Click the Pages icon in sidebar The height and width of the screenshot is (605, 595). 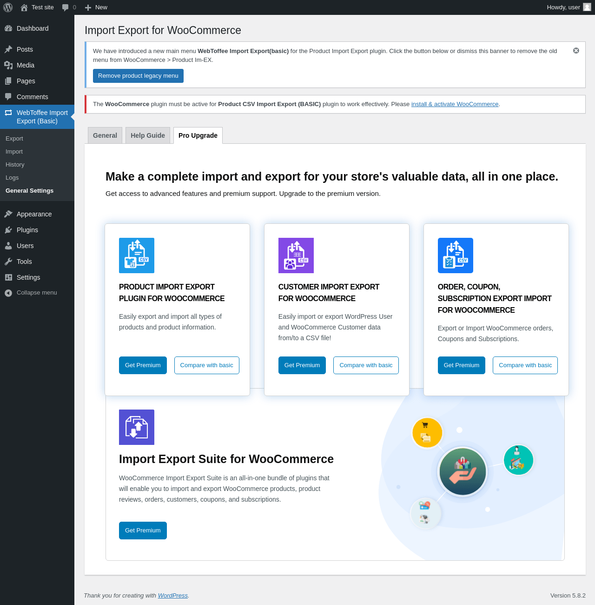[8, 81]
